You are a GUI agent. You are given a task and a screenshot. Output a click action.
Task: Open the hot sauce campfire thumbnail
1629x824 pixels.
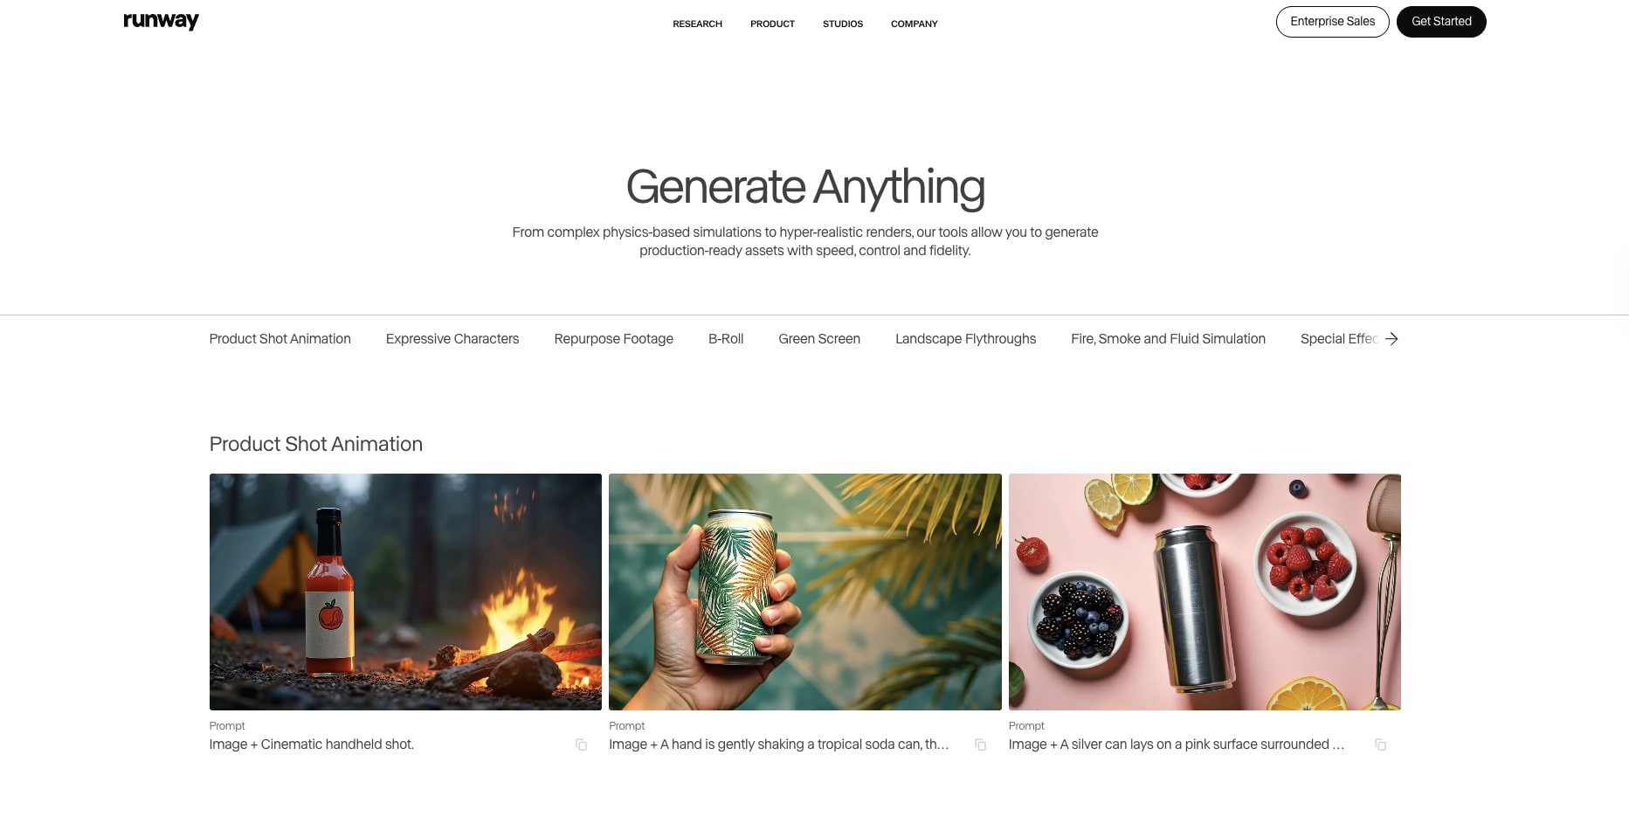tap(405, 592)
